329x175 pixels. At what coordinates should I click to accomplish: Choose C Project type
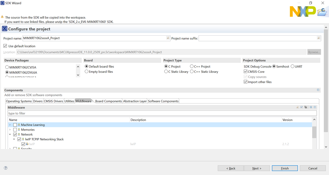click(166, 66)
